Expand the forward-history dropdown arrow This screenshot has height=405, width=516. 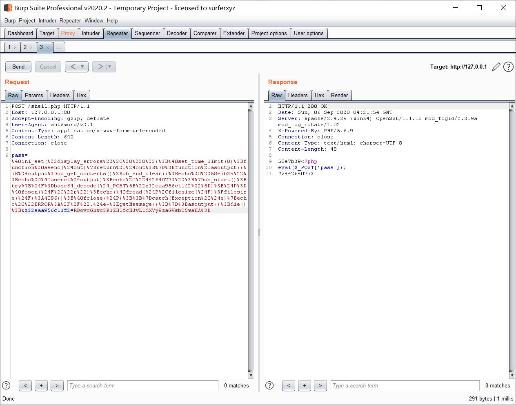tap(110, 67)
